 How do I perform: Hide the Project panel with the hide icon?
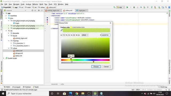point(42,10)
